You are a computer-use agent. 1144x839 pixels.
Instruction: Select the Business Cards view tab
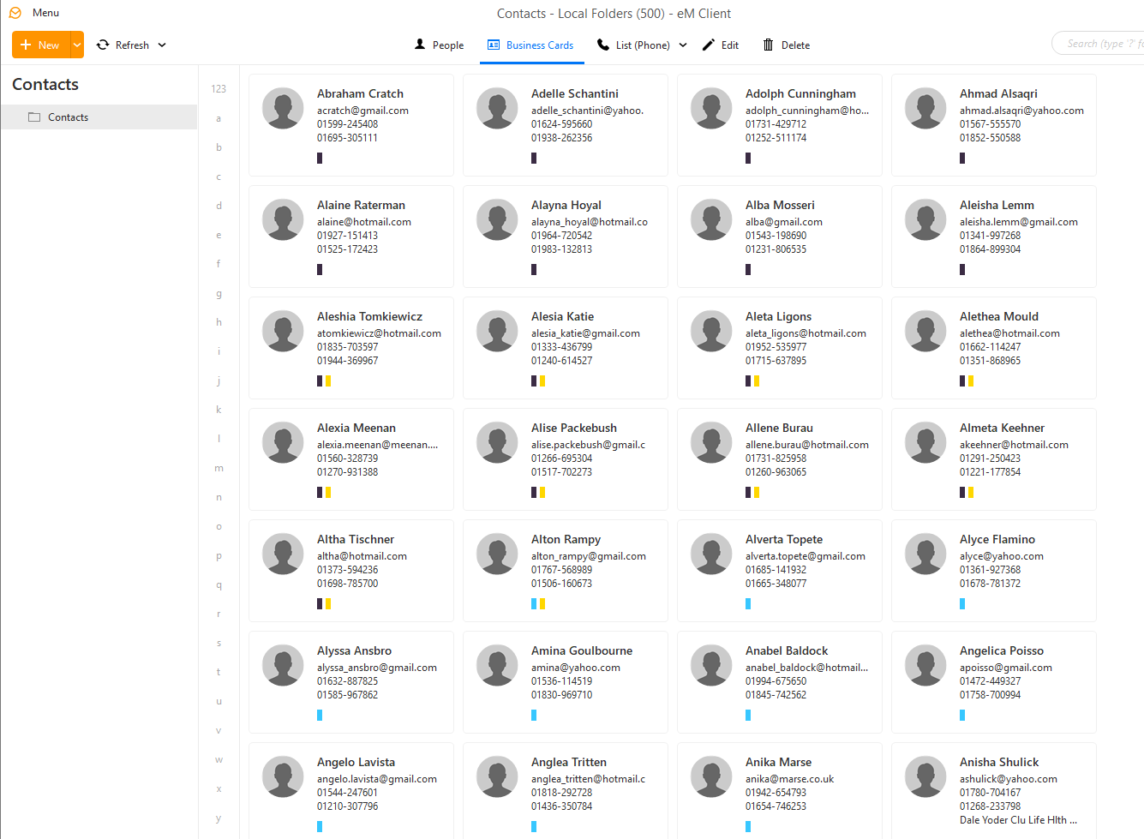[530, 45]
